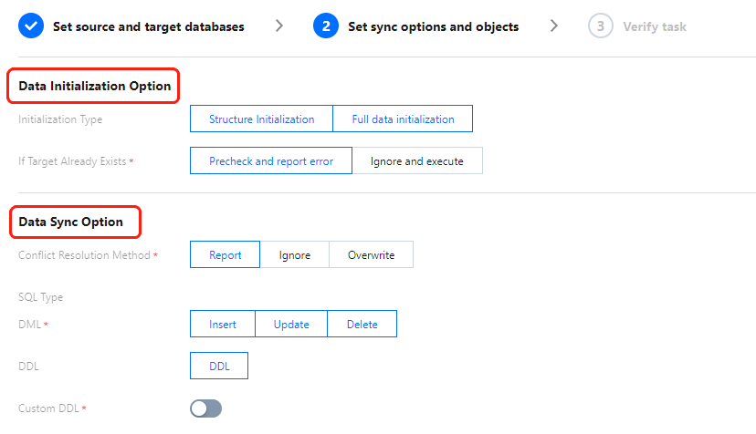Click the chevron arrow after step one
Image resolution: width=756 pixels, height=434 pixels.
279,26
